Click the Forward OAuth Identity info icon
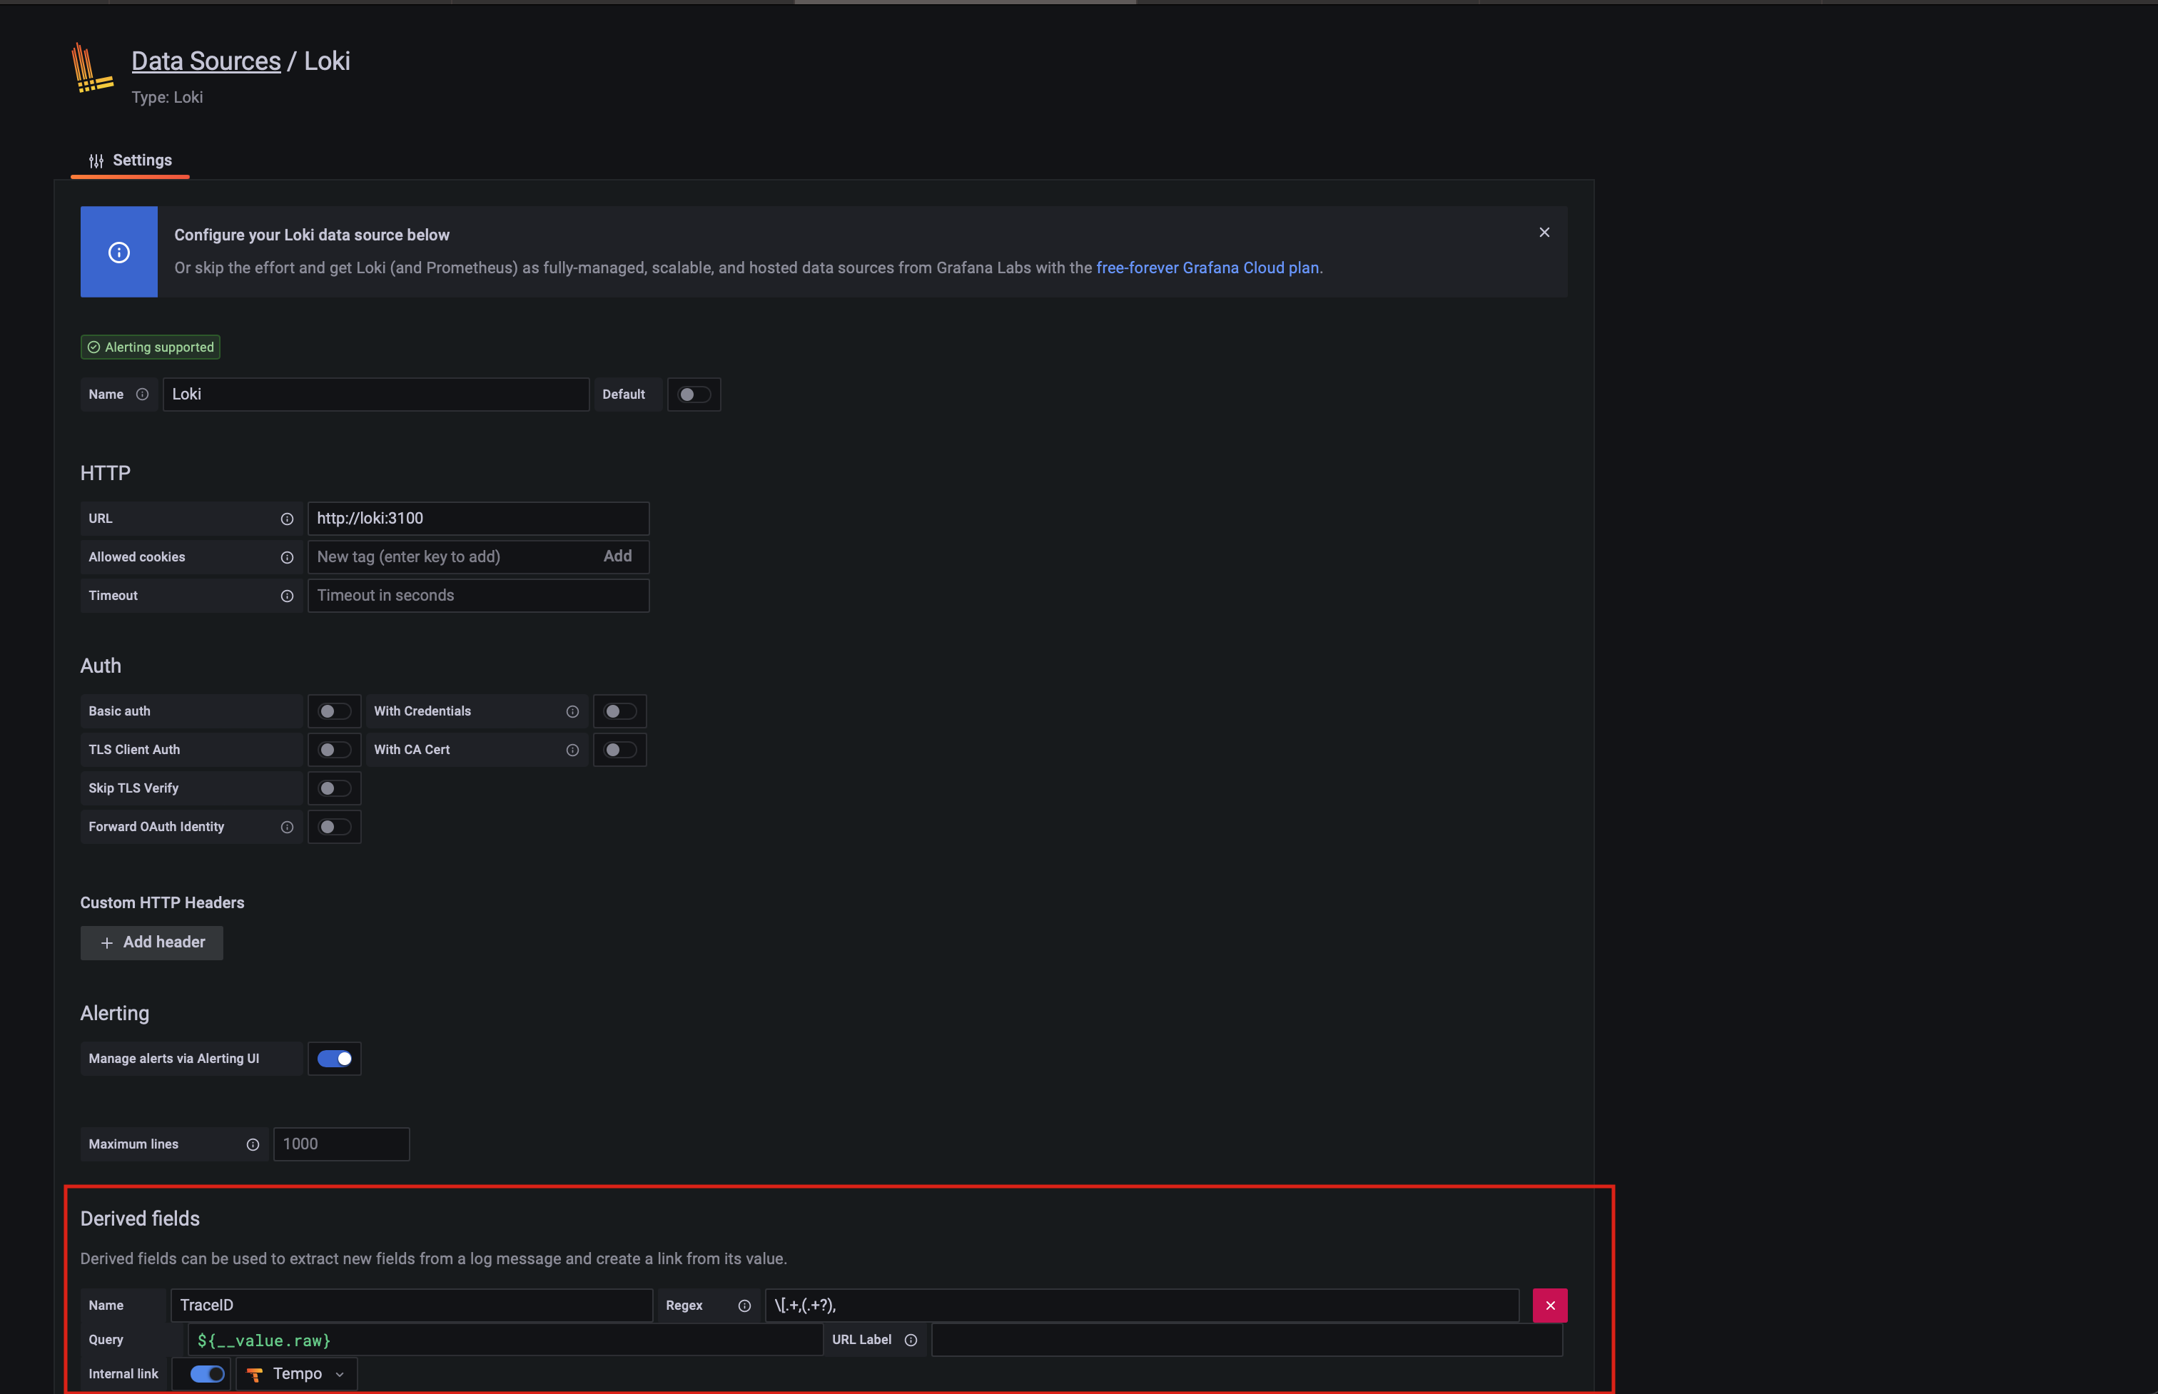Screen dimensions: 2158x1394 [287, 826]
